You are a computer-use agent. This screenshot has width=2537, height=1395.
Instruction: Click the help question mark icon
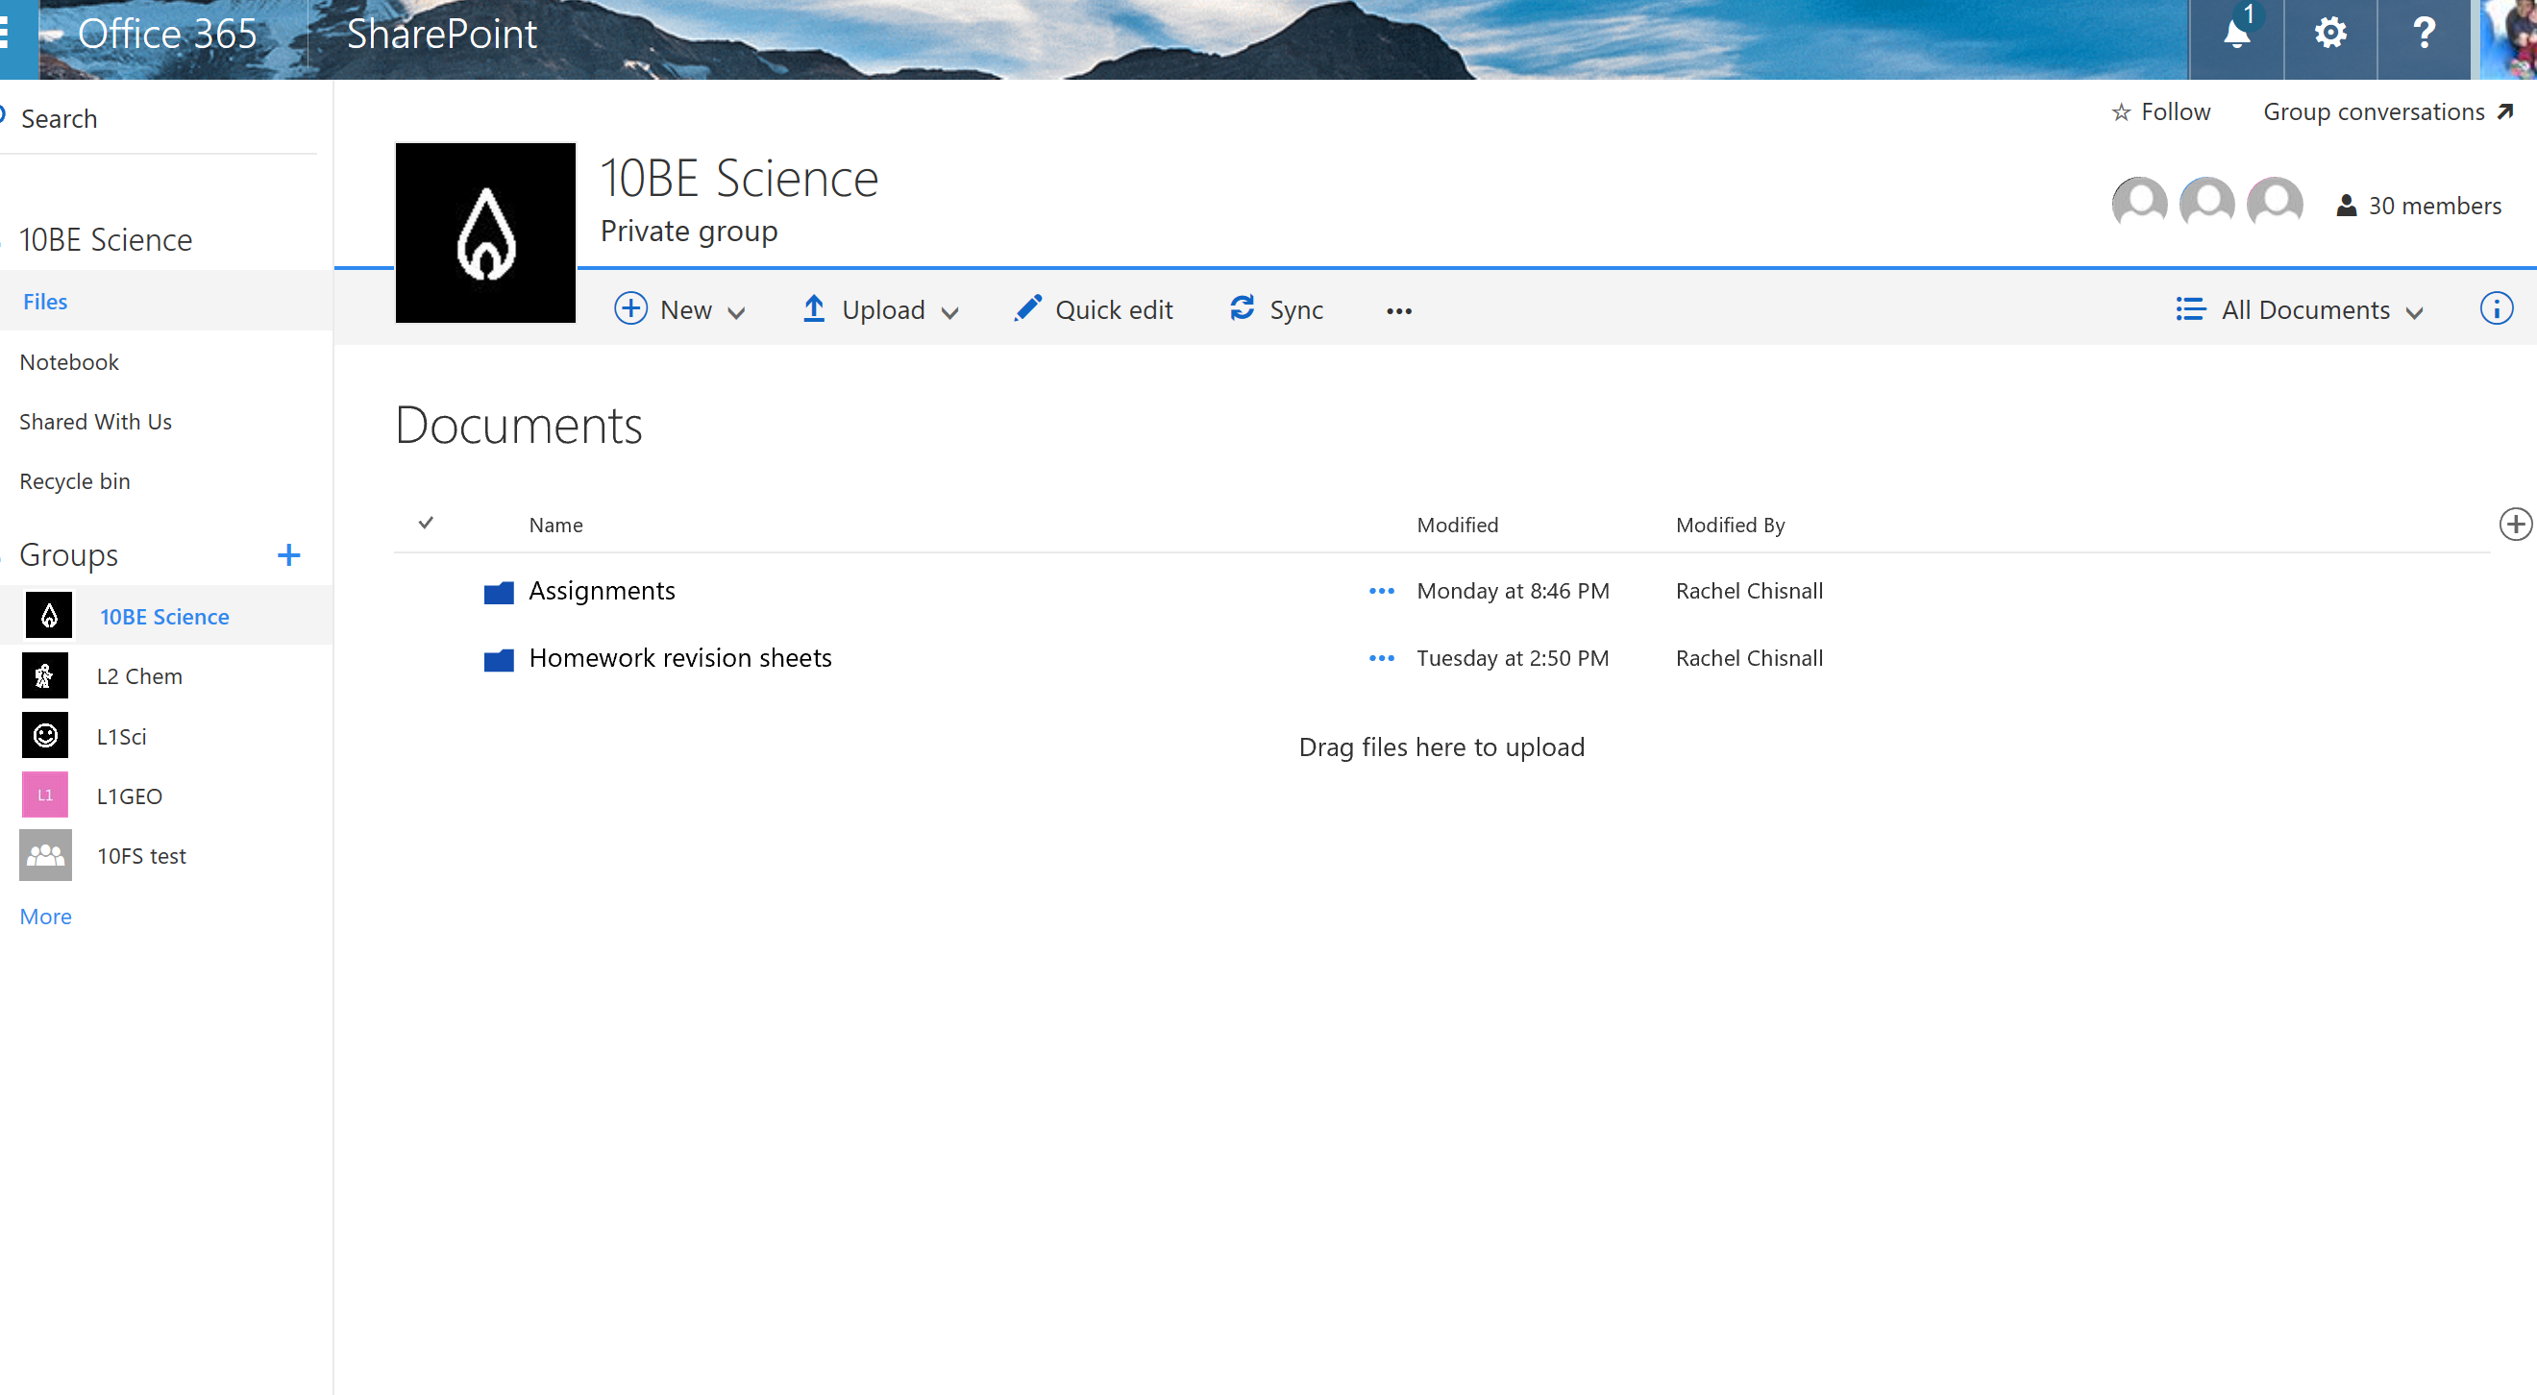(x=2424, y=36)
